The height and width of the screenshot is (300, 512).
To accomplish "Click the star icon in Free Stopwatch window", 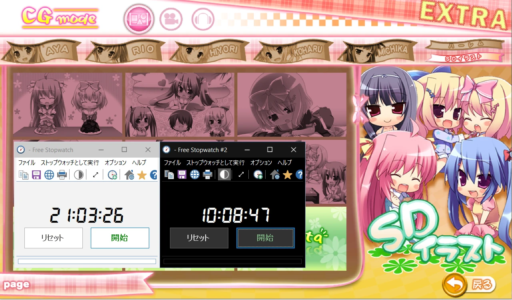I will pyautogui.click(x=142, y=175).
